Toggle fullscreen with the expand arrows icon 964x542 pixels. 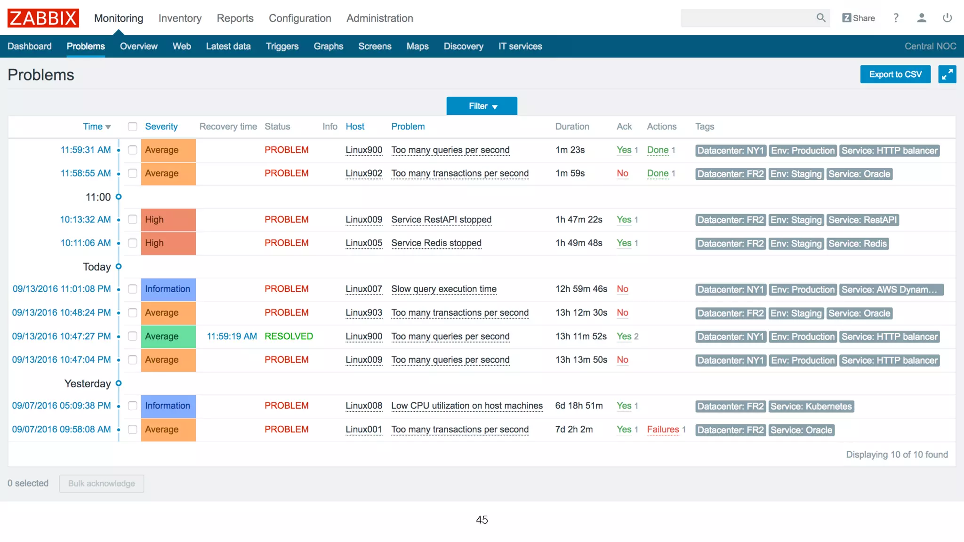(947, 74)
